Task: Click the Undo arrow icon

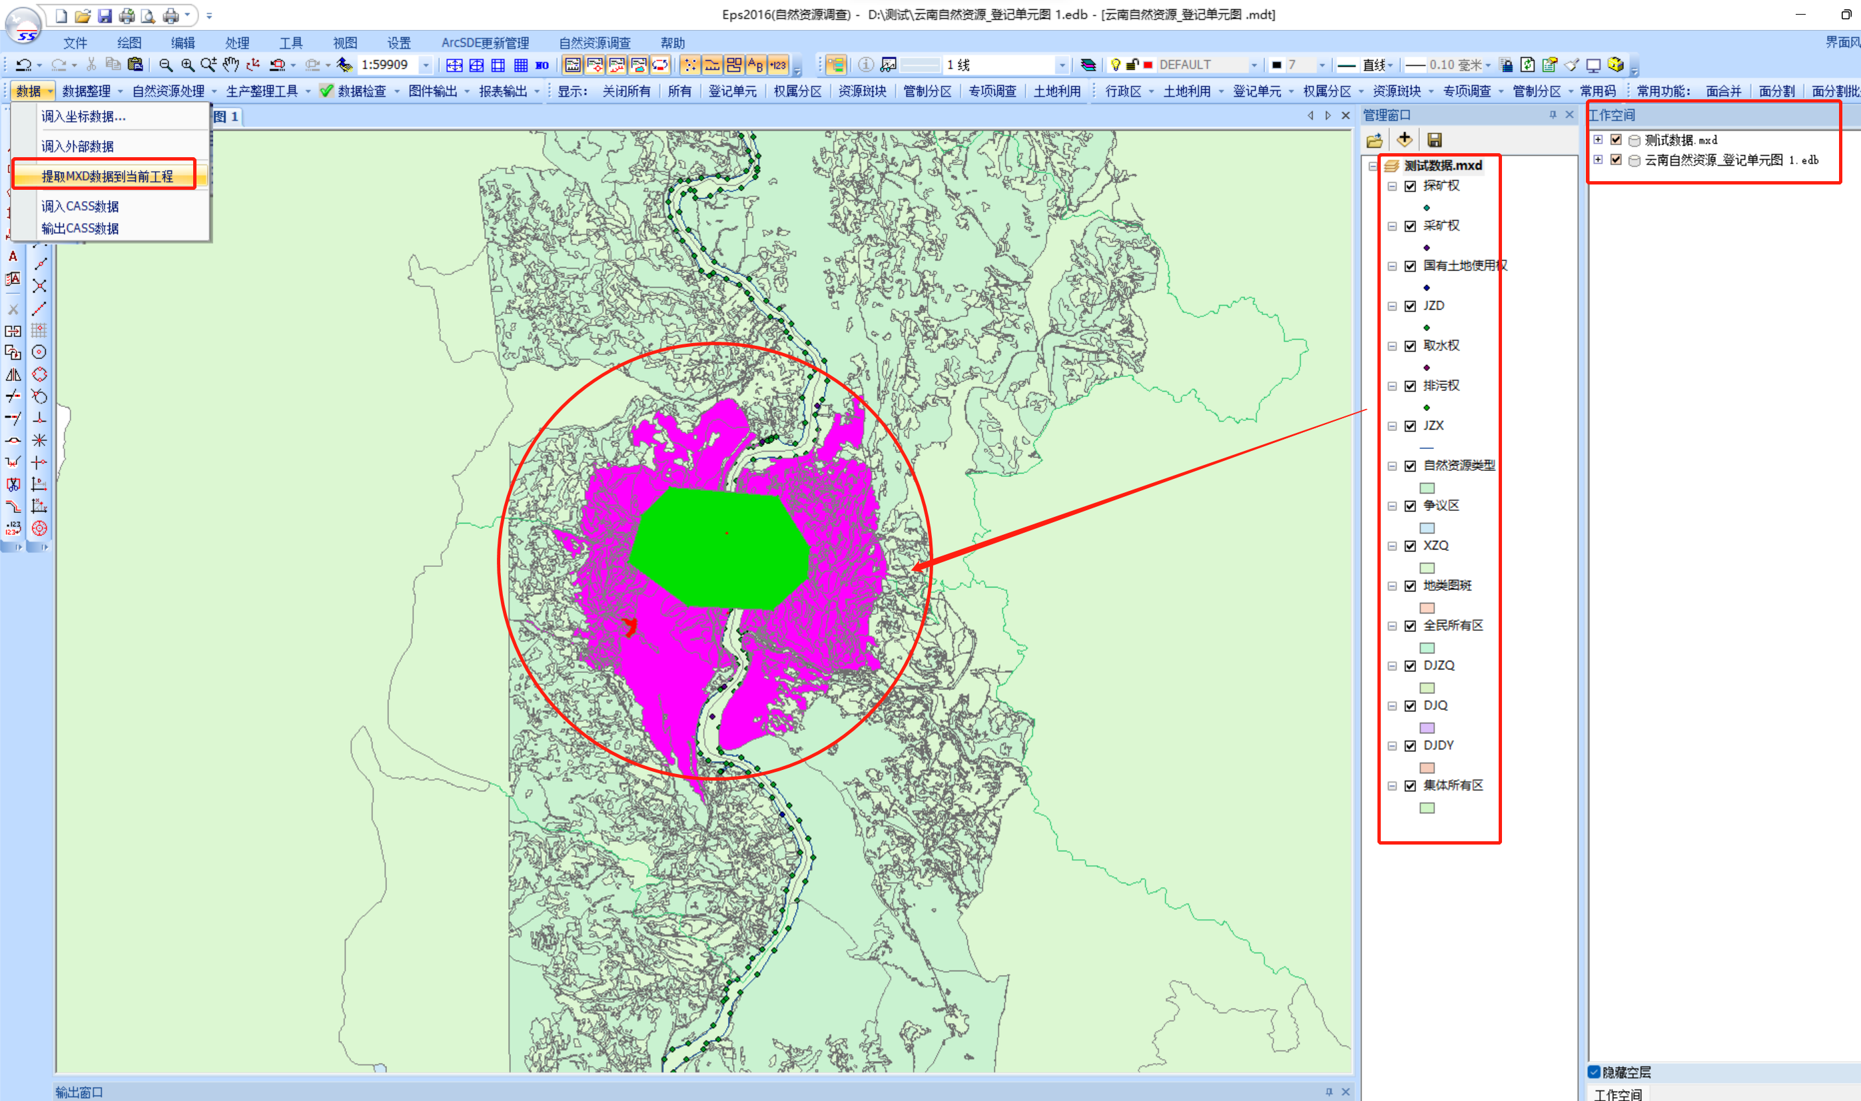Action: point(24,65)
